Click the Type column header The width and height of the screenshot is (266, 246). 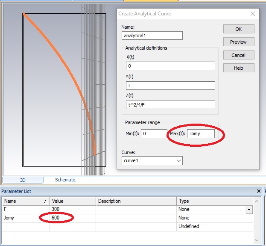pos(215,201)
